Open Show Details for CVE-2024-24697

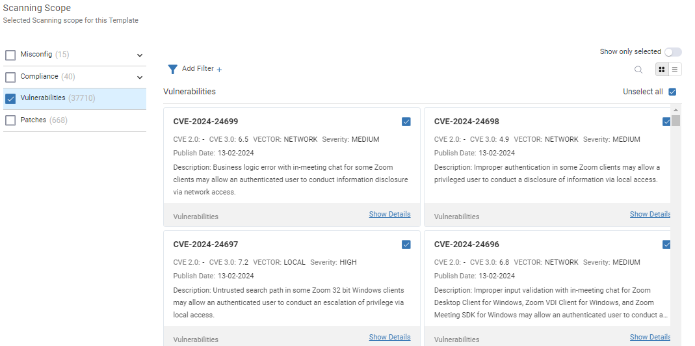click(x=389, y=337)
